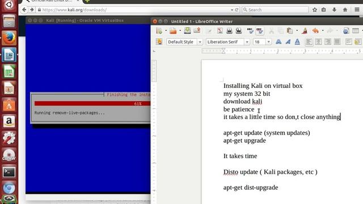Click the Hyperlink icon in Writer toolbar
363x204 pixels.
pyautogui.click(x=346, y=31)
